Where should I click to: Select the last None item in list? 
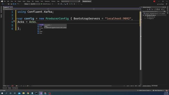coord(41,33)
